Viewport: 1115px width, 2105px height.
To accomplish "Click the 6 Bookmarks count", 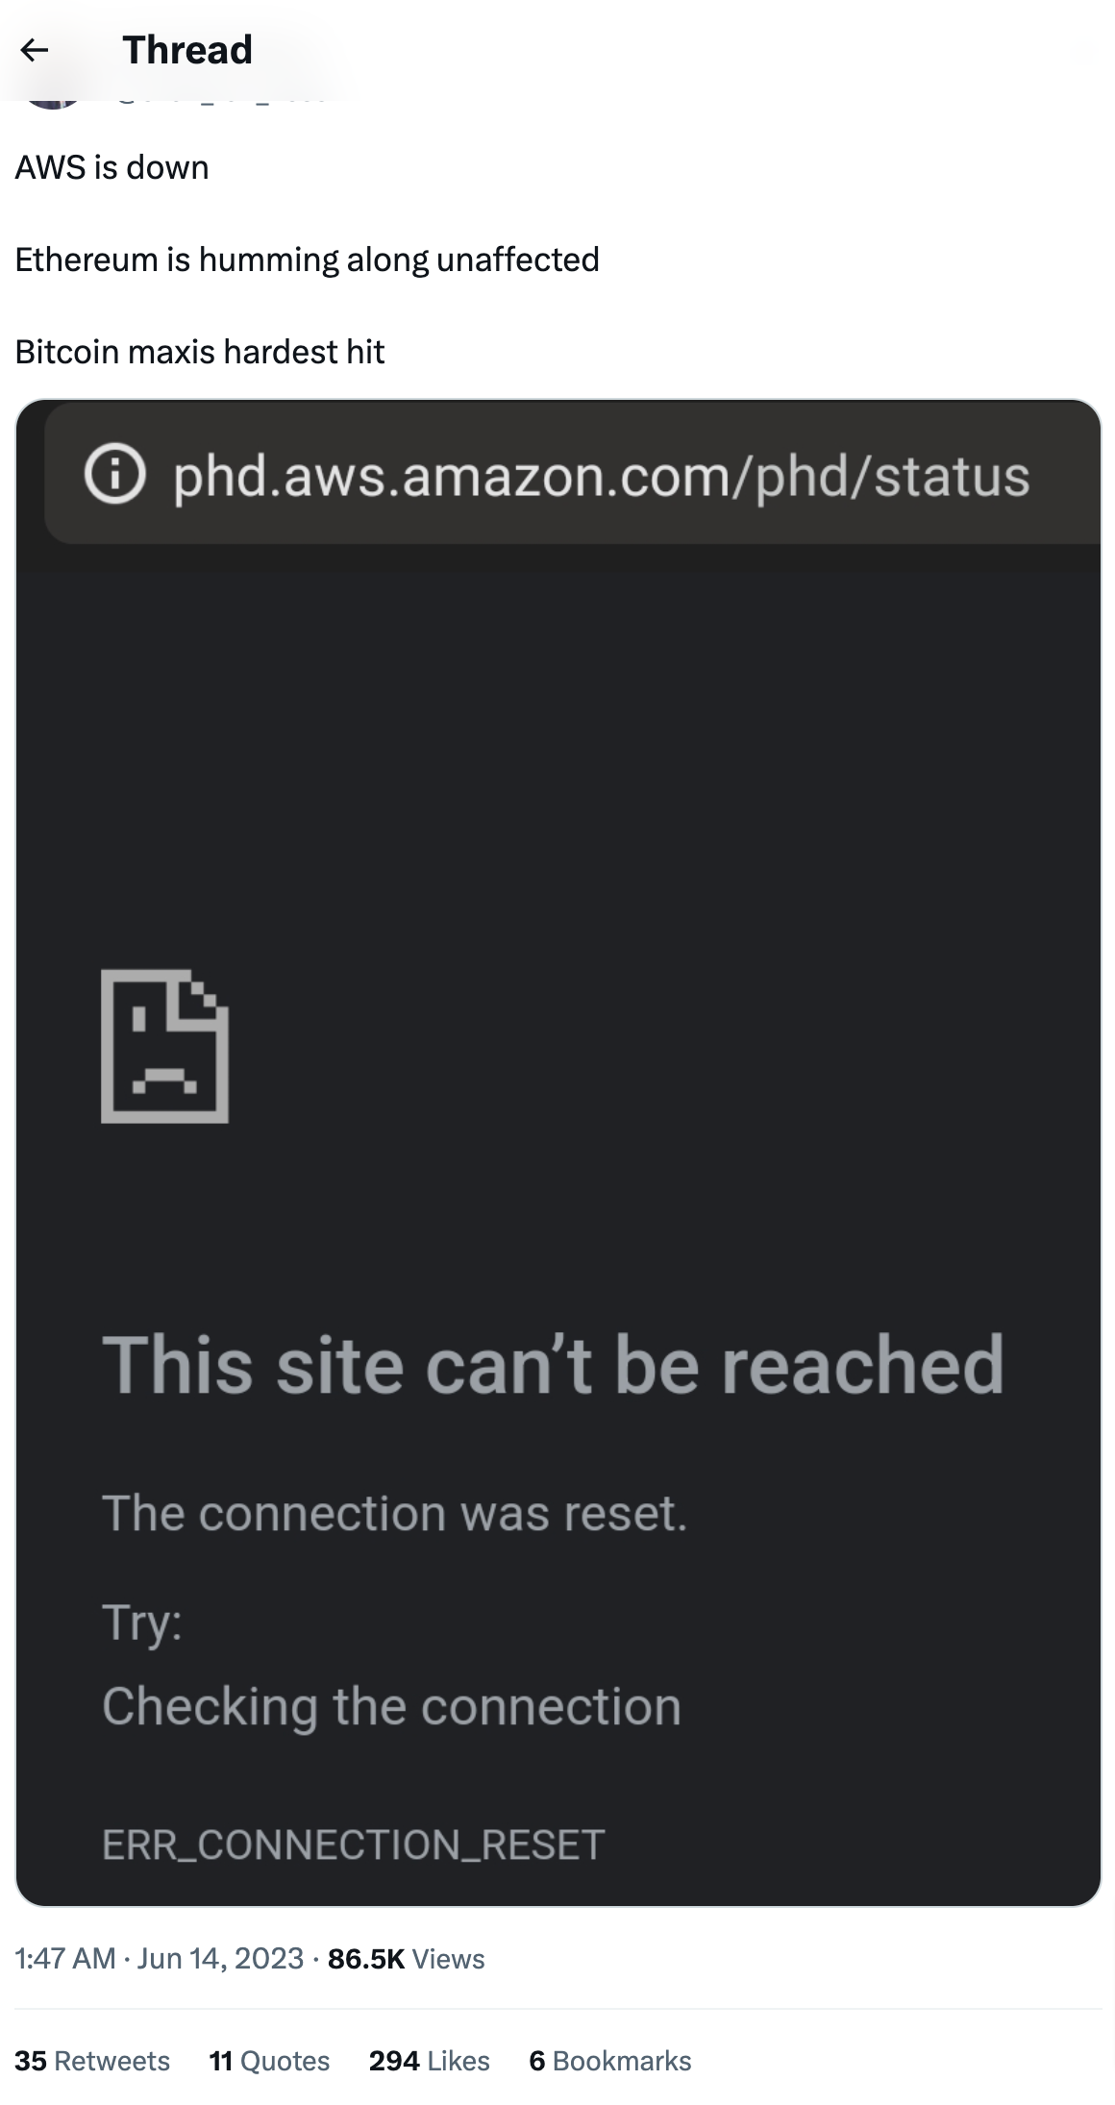I will pos(610,2061).
